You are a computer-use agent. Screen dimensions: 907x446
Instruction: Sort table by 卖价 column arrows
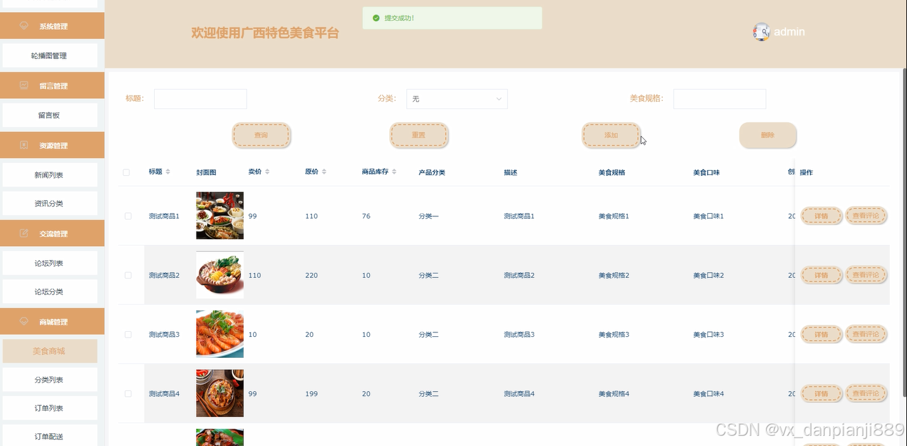(x=267, y=172)
